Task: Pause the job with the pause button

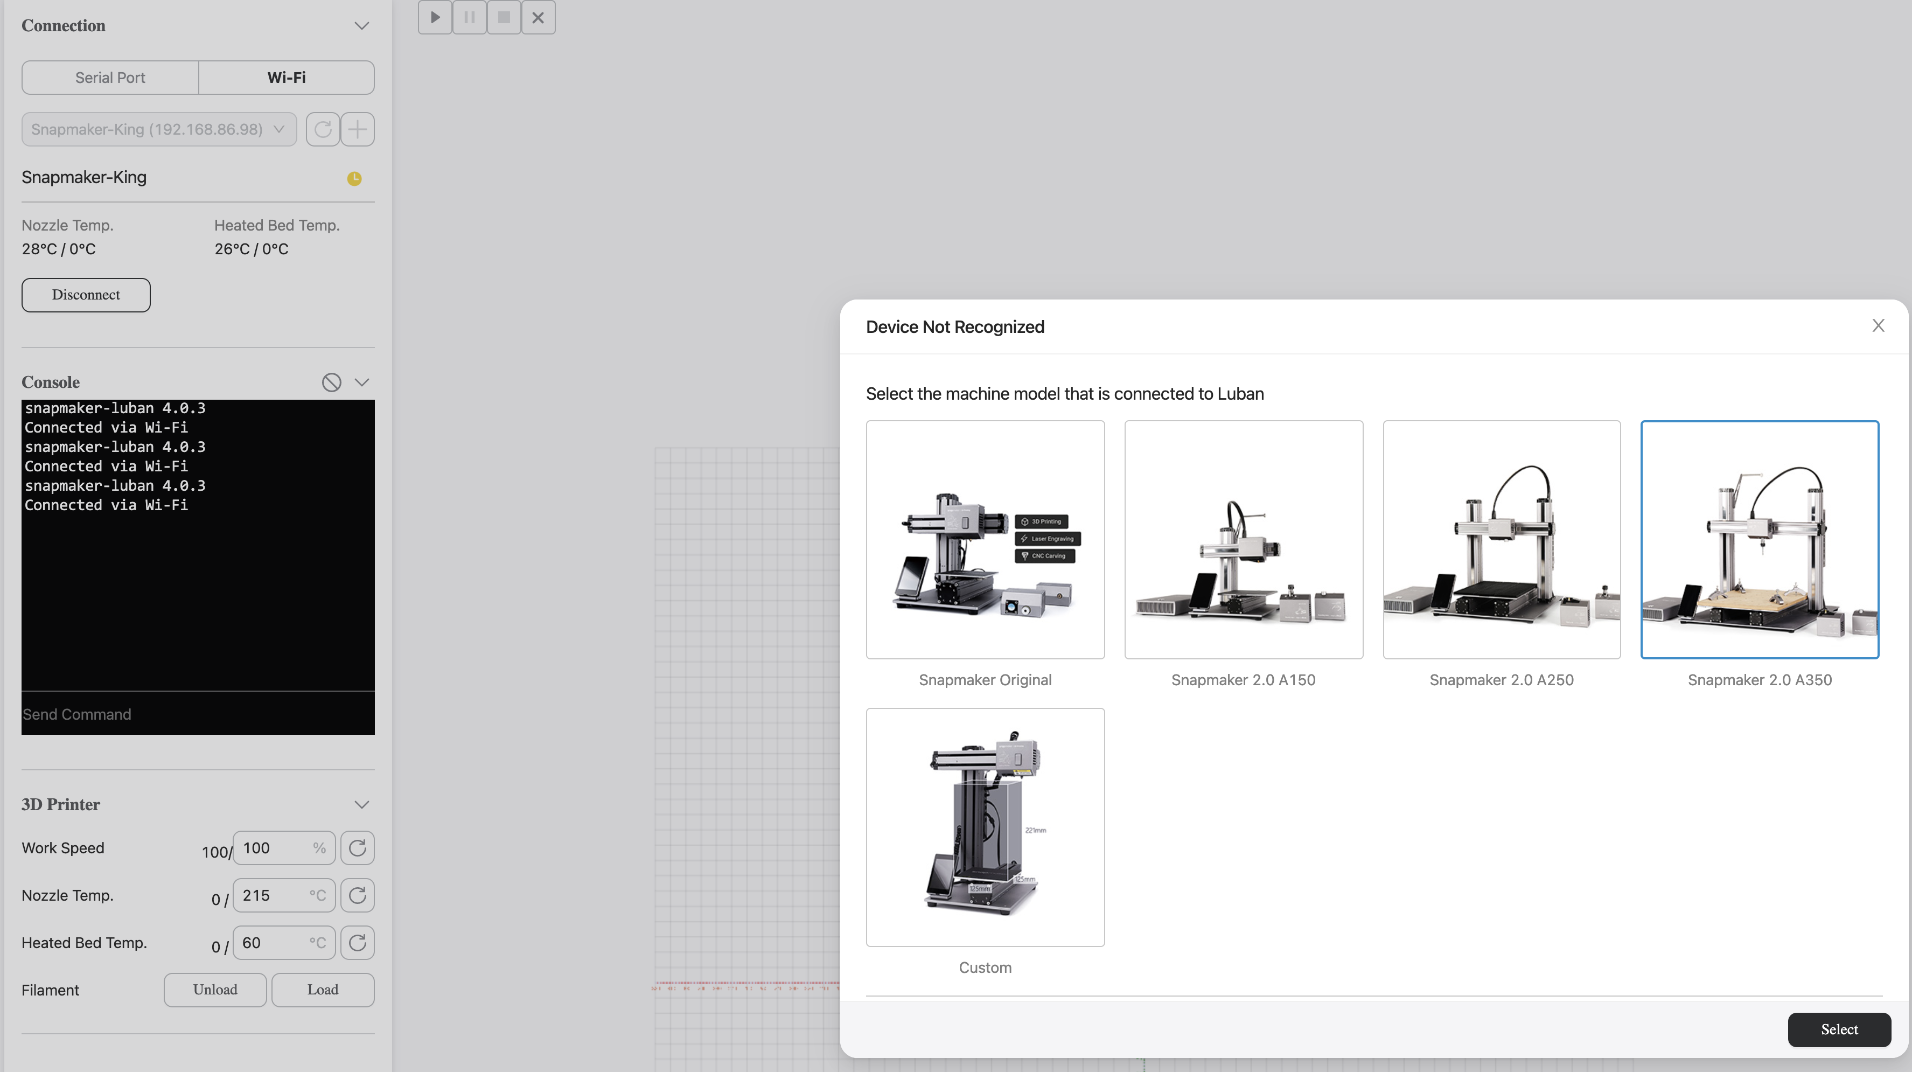Action: click(x=469, y=17)
